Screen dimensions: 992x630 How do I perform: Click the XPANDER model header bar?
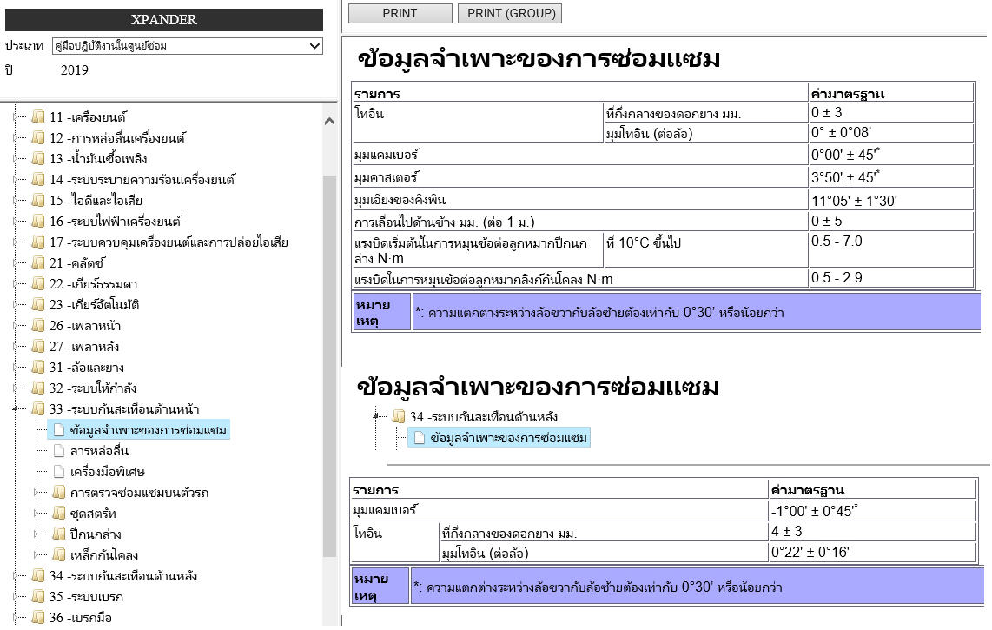164,20
